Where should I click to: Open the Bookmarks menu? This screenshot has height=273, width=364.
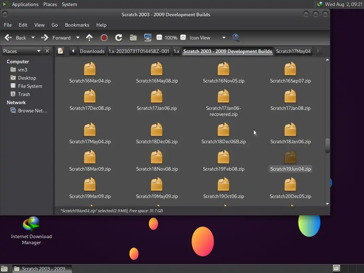click(x=77, y=25)
